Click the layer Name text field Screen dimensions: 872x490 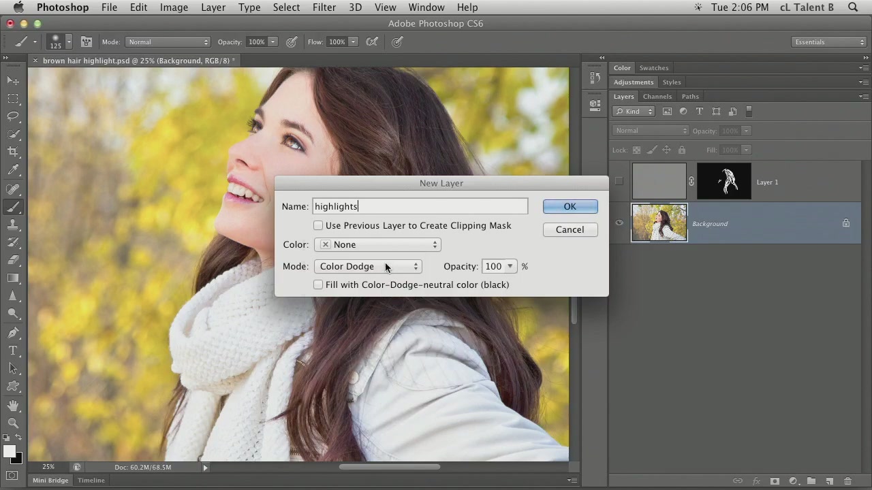[x=420, y=206]
